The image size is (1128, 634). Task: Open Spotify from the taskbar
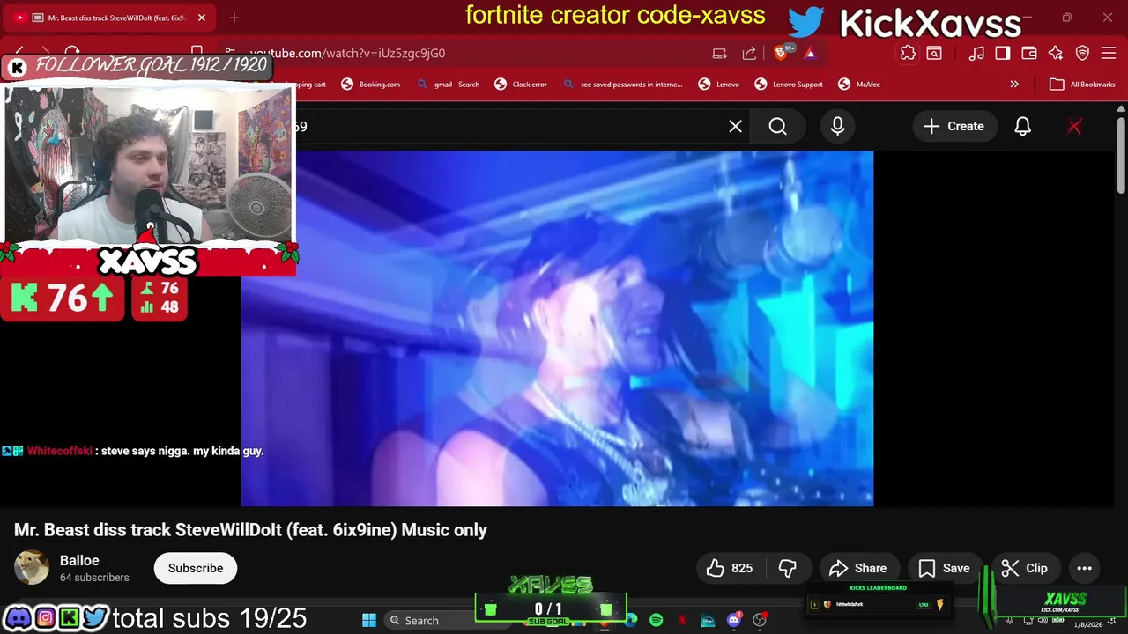click(656, 620)
